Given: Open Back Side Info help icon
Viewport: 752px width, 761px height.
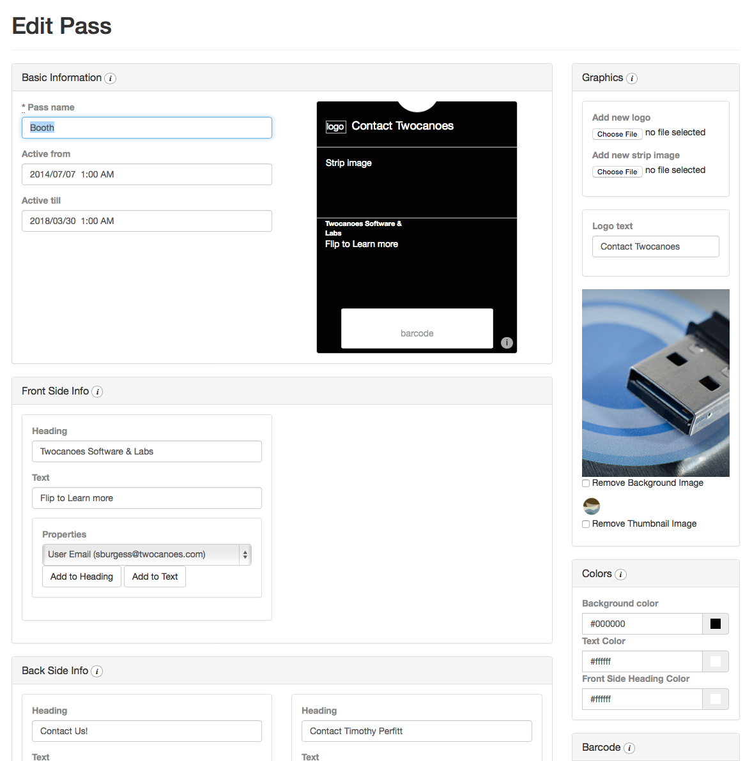Looking at the screenshot, I should point(96,671).
